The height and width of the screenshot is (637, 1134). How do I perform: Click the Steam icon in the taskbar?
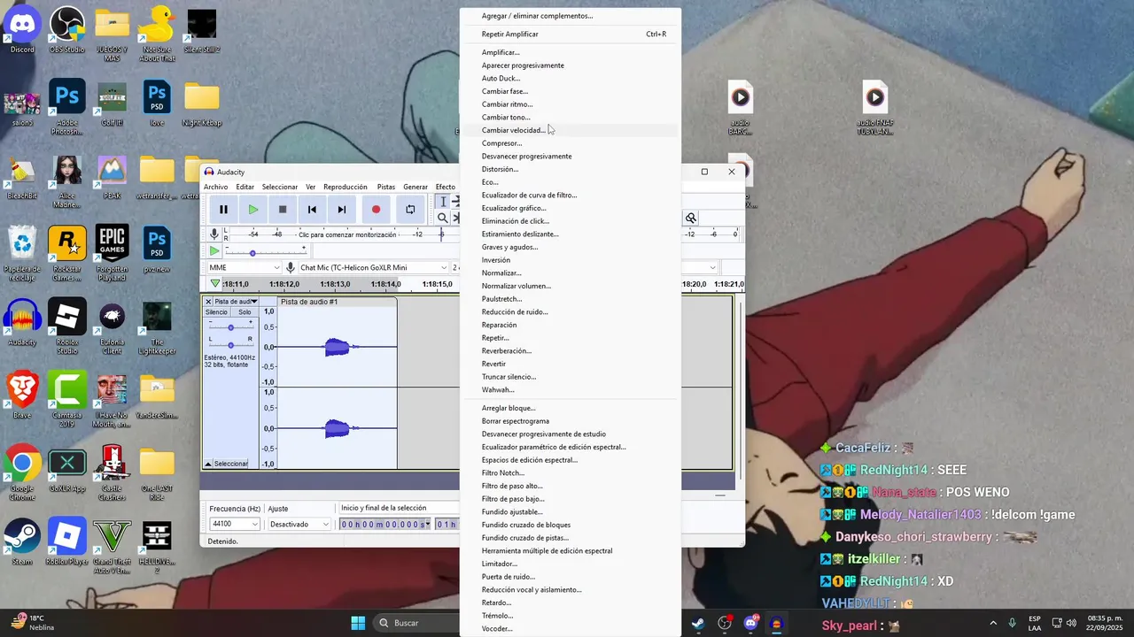click(x=698, y=623)
